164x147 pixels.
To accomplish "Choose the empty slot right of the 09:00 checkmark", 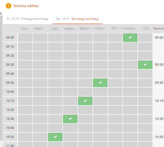I will click(145, 38).
